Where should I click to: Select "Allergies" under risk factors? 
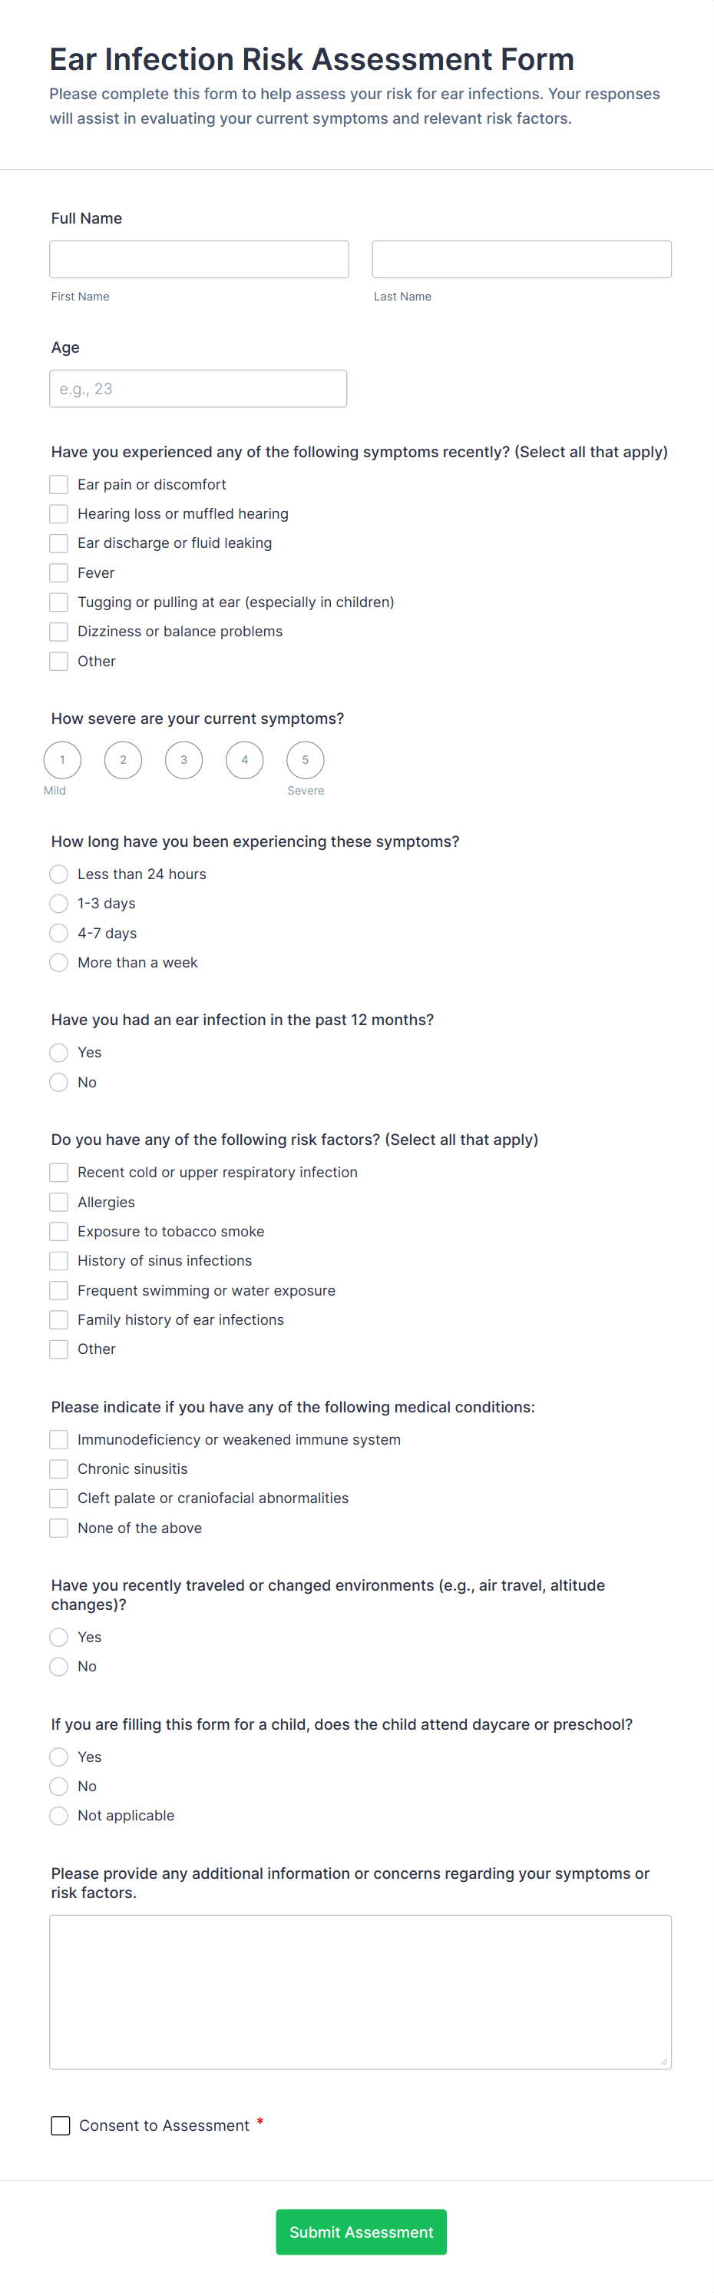(x=58, y=1202)
